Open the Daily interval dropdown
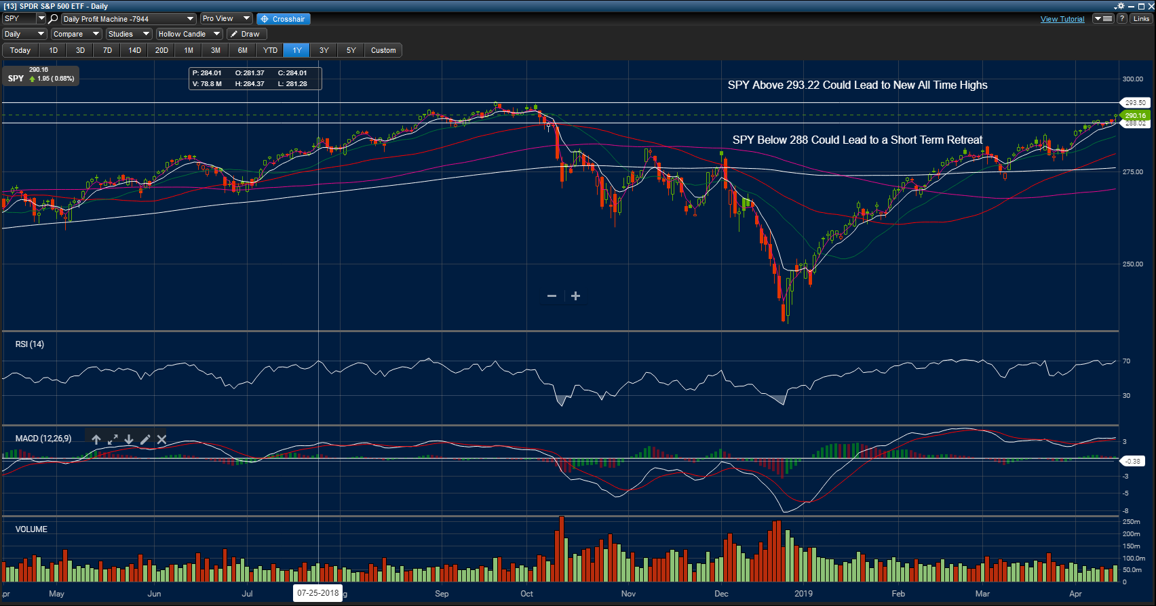This screenshot has width=1156, height=606. (24, 34)
